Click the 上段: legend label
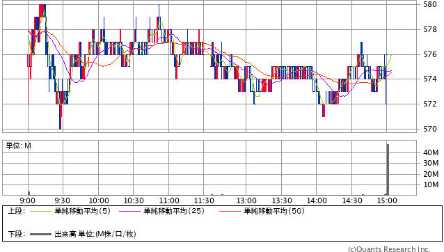The height and width of the screenshot is (252, 444). click(x=17, y=211)
